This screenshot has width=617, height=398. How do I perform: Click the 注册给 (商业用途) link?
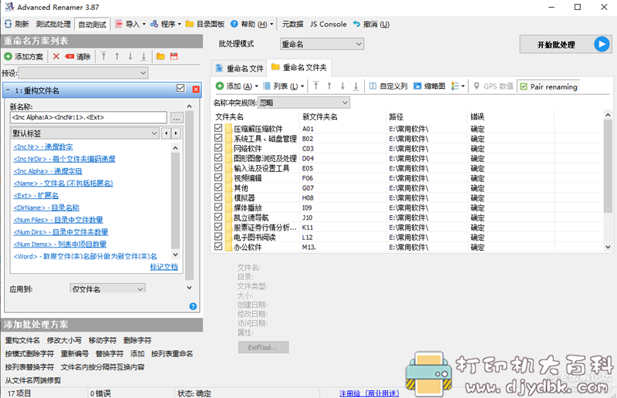[369, 393]
